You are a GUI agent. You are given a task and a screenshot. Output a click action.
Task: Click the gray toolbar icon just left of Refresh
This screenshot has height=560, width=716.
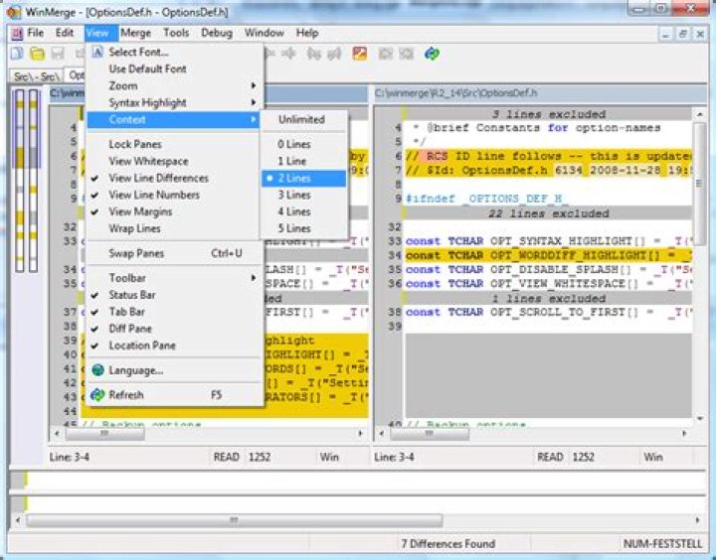(406, 54)
